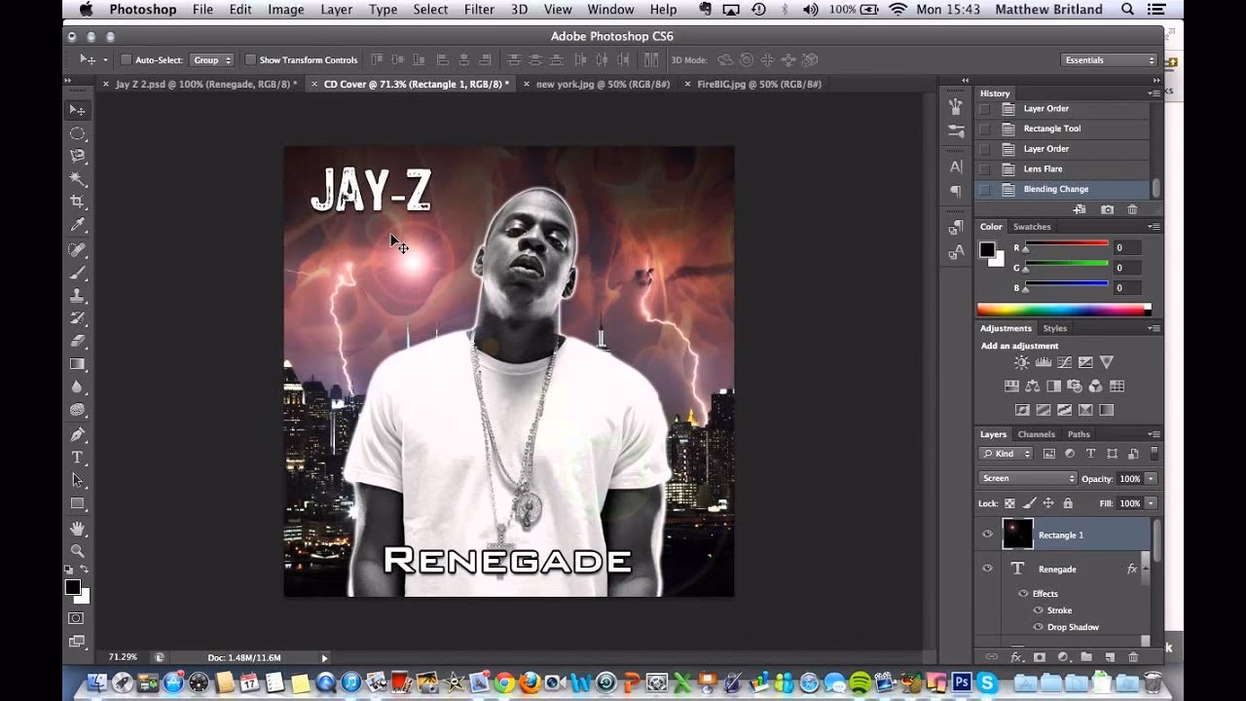Screen dimensions: 1246x701
Task: Open layer style fx menu at Layers bottom
Action: pos(1016,657)
